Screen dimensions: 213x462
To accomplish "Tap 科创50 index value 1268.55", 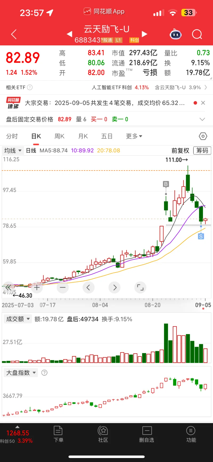I will (x=18, y=433).
